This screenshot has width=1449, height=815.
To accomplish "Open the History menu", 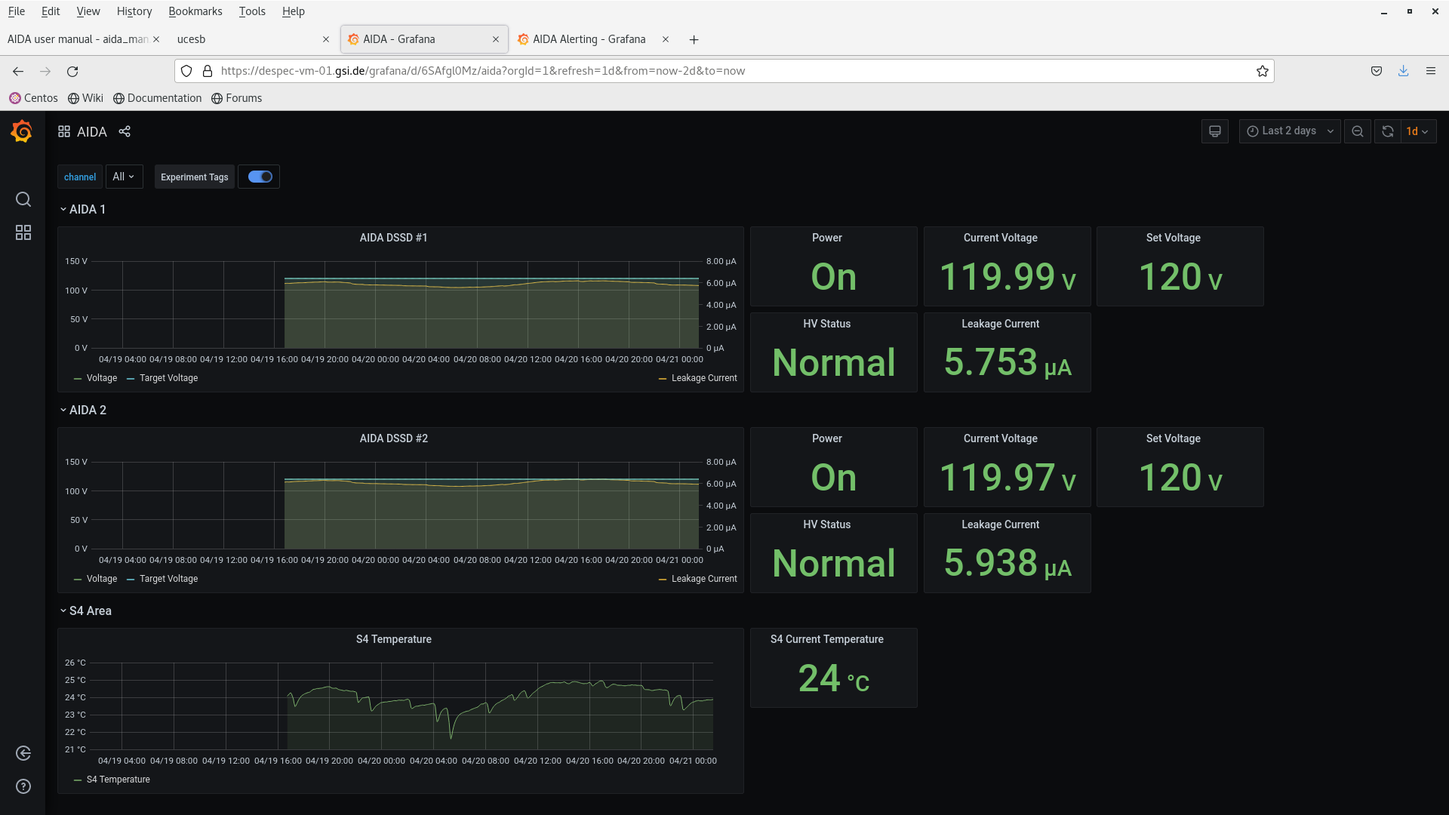I will 134,11.
